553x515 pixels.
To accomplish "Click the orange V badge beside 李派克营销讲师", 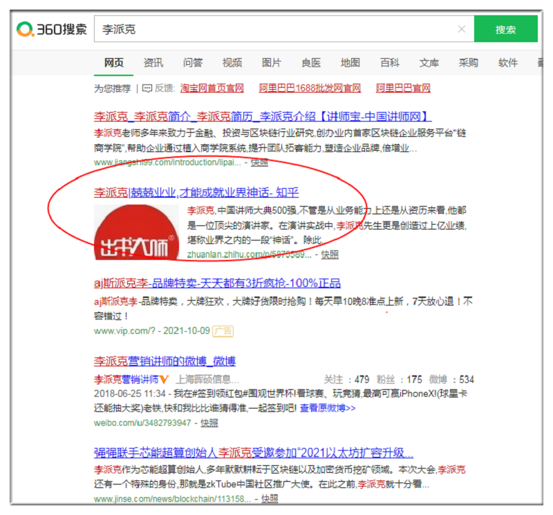I will (165, 380).
